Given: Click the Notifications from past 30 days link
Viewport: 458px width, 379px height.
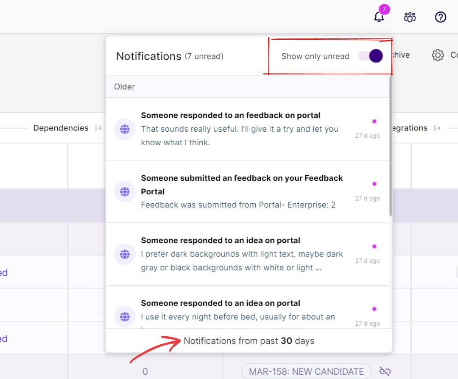Looking at the screenshot, I should 249,341.
